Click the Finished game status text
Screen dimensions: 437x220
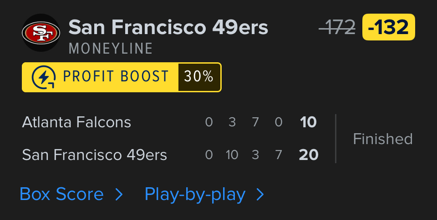383,139
